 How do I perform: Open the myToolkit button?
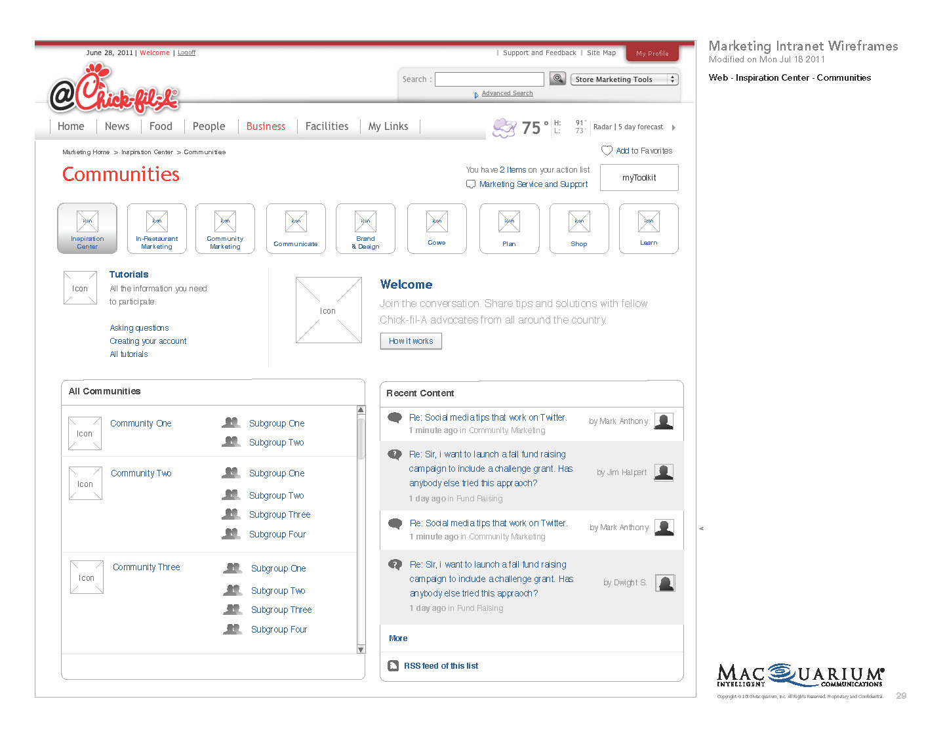pyautogui.click(x=639, y=178)
